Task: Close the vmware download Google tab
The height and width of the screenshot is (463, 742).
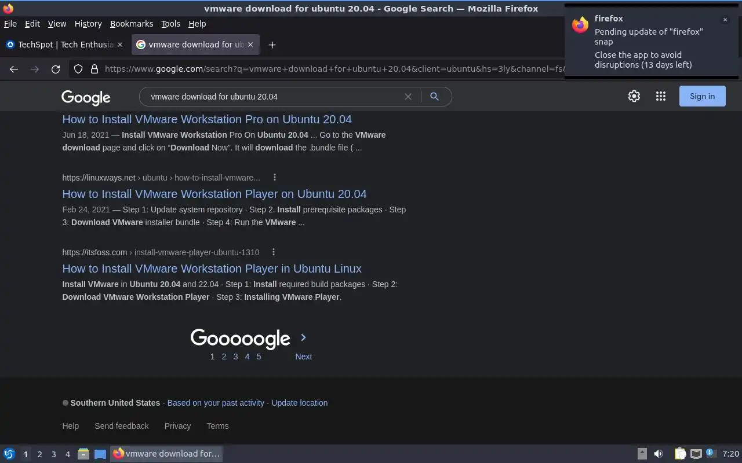Action: point(250,45)
